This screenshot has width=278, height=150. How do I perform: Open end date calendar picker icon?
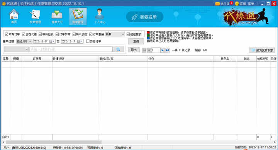coord(80,41)
